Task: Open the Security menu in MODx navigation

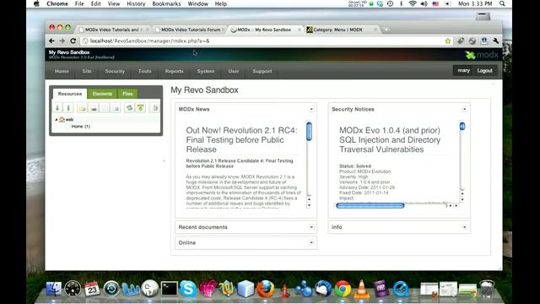Action: (115, 71)
